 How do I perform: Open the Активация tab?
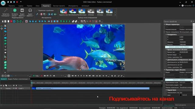coord(85,6)
